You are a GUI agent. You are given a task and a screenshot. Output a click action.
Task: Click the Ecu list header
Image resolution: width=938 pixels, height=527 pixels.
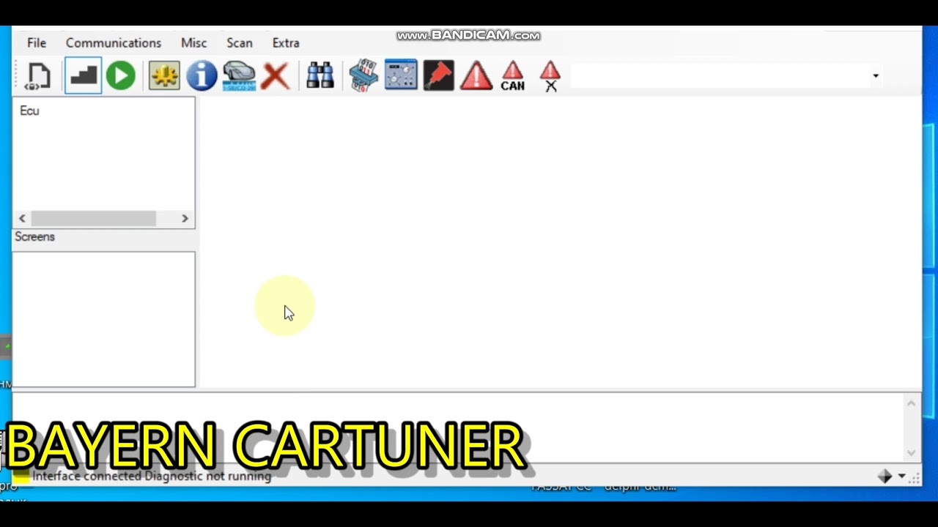click(29, 111)
